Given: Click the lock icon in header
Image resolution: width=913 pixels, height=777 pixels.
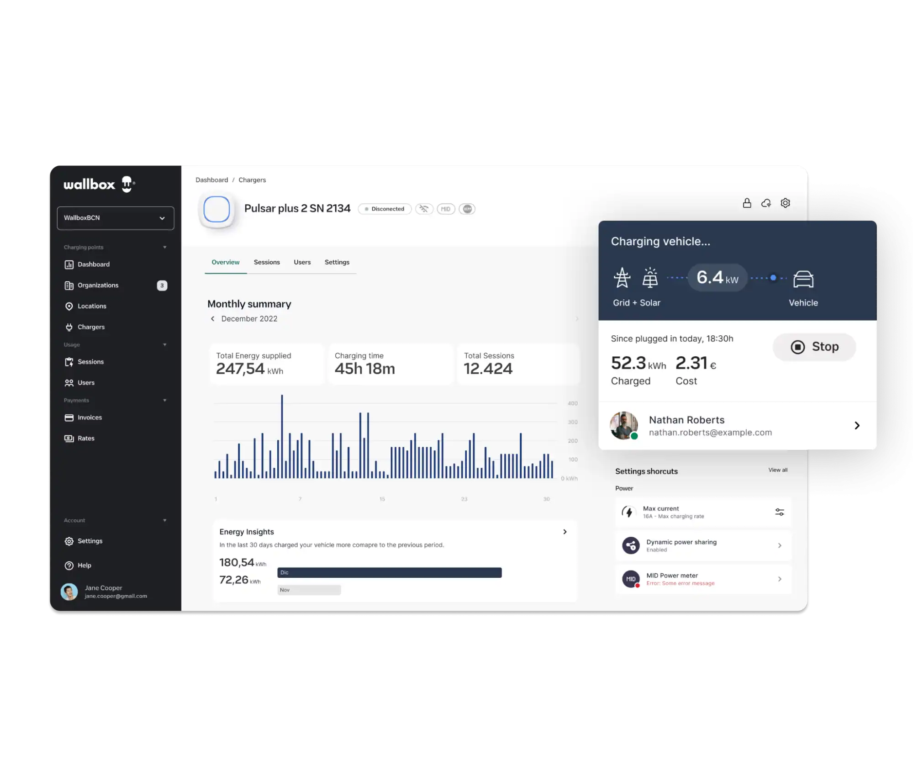Looking at the screenshot, I should click(747, 203).
